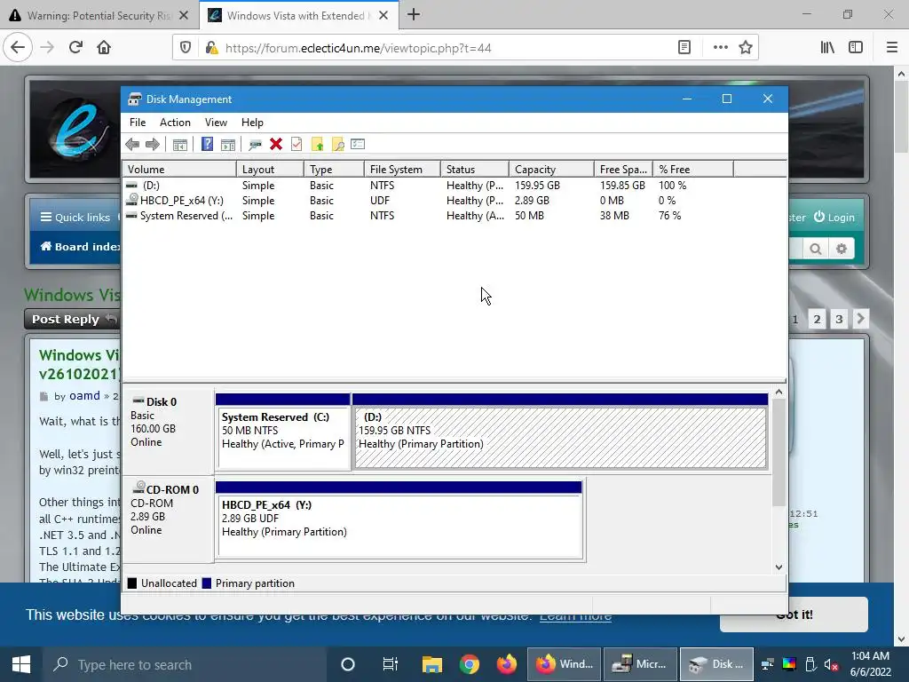This screenshot has height=682, width=909.
Task: Click the next page arrow in pagination
Action: pos(861,319)
